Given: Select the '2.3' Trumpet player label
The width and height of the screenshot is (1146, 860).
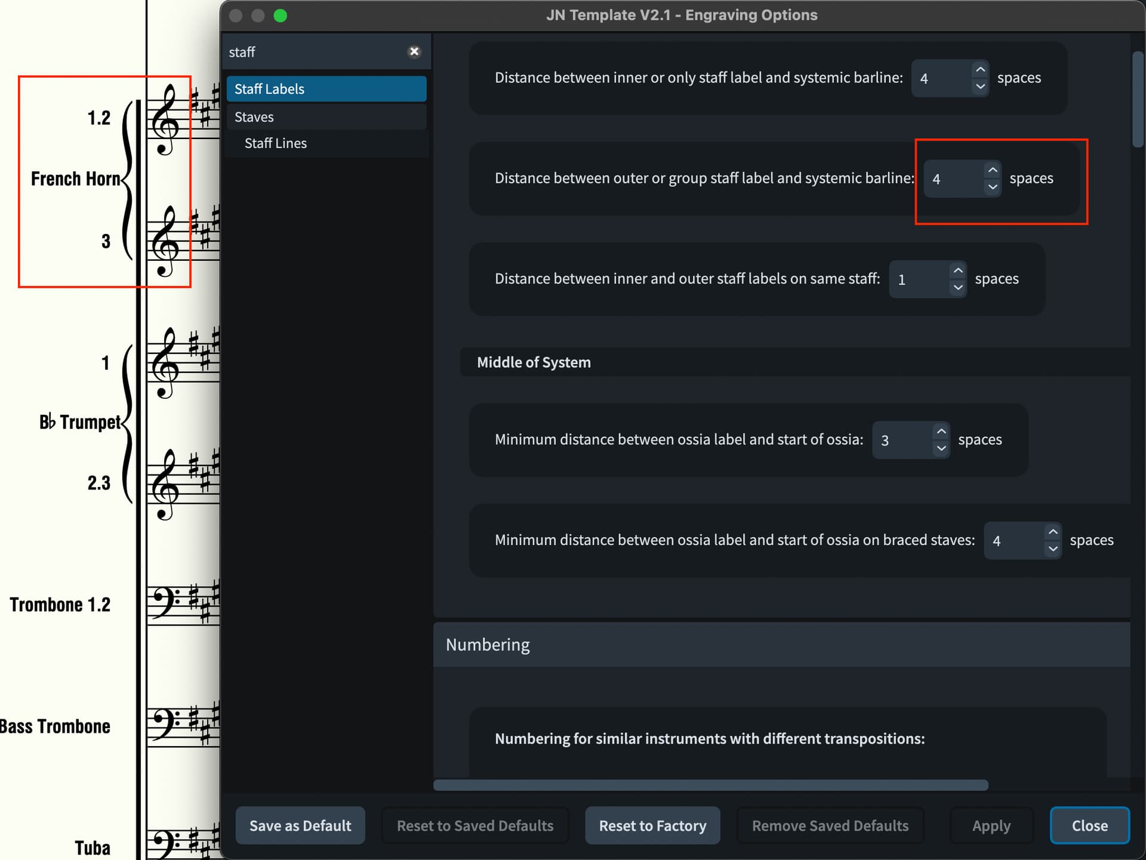Looking at the screenshot, I should (99, 483).
